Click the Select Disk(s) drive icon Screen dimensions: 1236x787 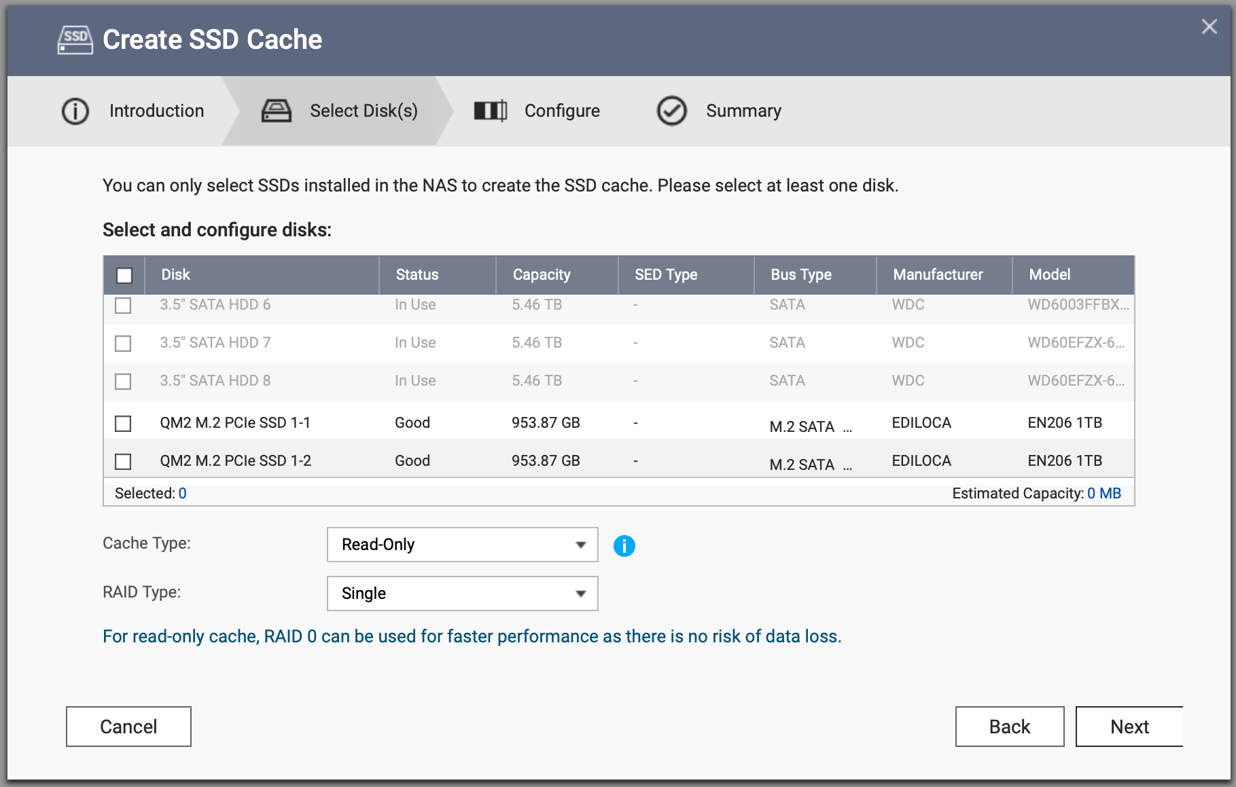(277, 111)
